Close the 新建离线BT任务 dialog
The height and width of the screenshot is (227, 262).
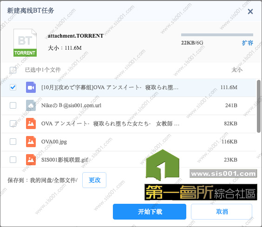pos(250,12)
